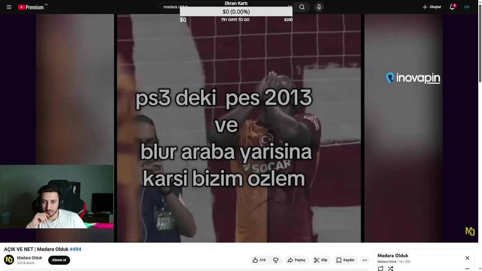The height and width of the screenshot is (271, 482).
Task: Click the inovapin logo in video
Action: pyautogui.click(x=413, y=78)
